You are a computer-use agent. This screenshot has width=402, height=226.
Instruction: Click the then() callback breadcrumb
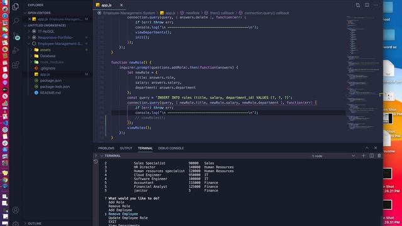point(222,13)
